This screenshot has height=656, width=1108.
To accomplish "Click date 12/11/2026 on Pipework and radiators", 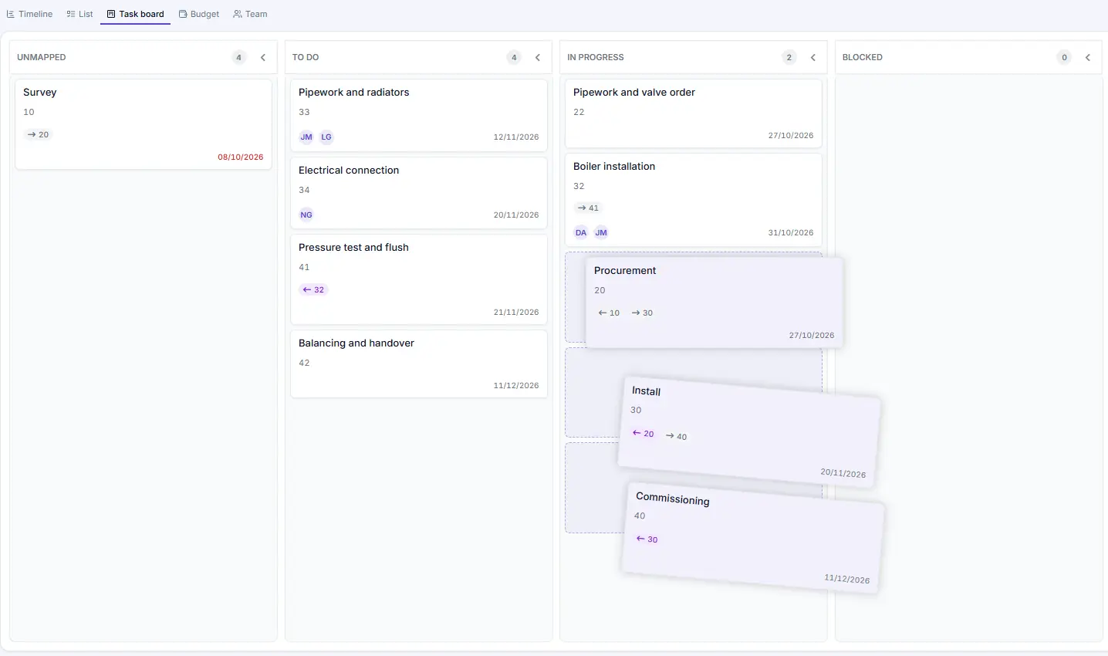I will tap(516, 137).
